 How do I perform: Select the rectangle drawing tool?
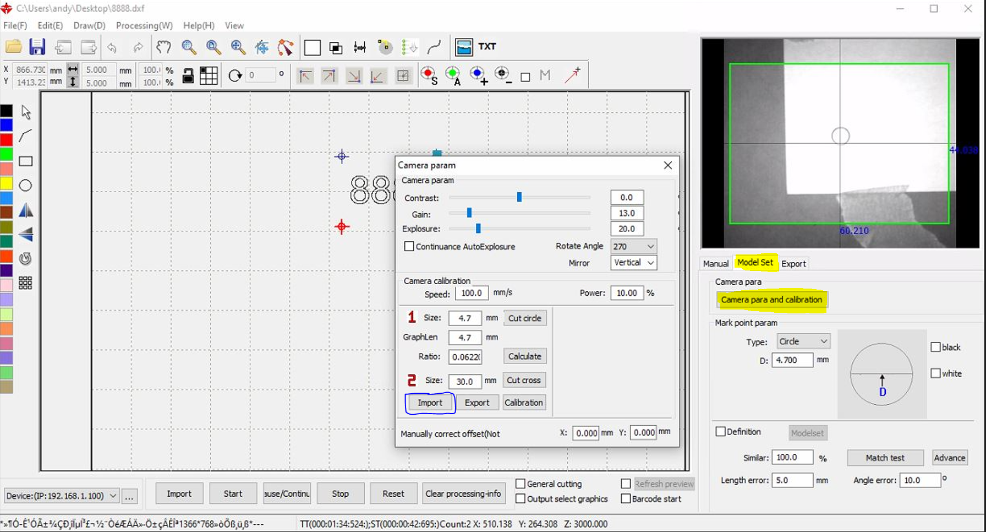coord(25,161)
